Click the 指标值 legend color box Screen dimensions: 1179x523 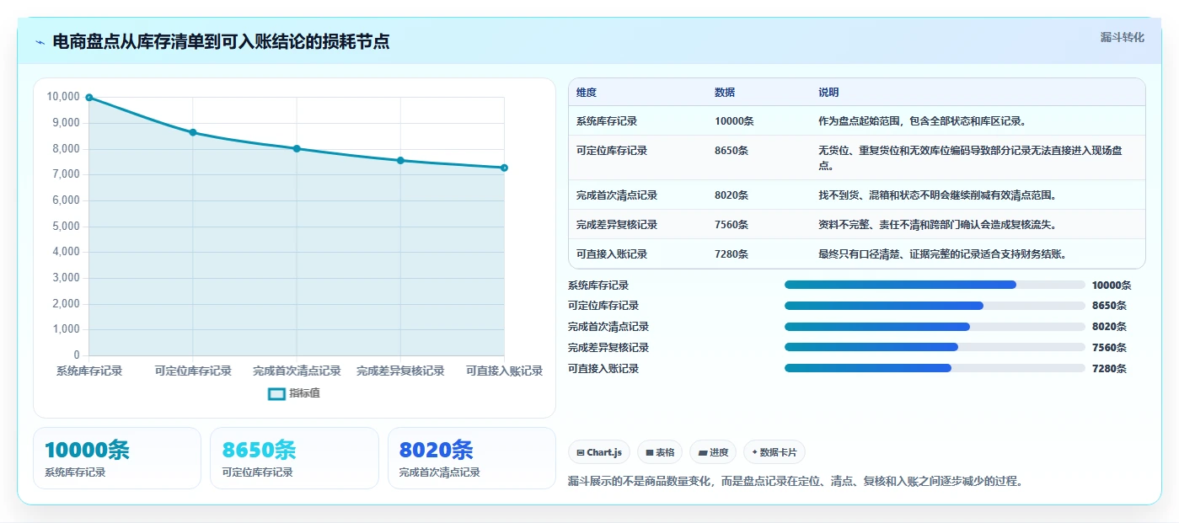[x=276, y=393]
